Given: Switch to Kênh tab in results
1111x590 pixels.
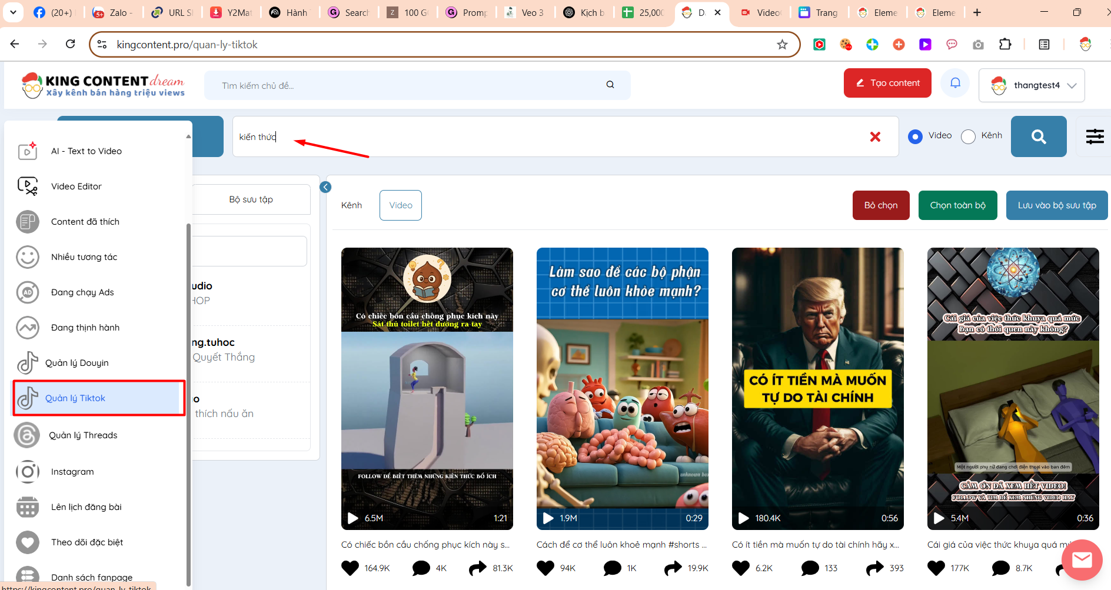Looking at the screenshot, I should click(x=351, y=205).
